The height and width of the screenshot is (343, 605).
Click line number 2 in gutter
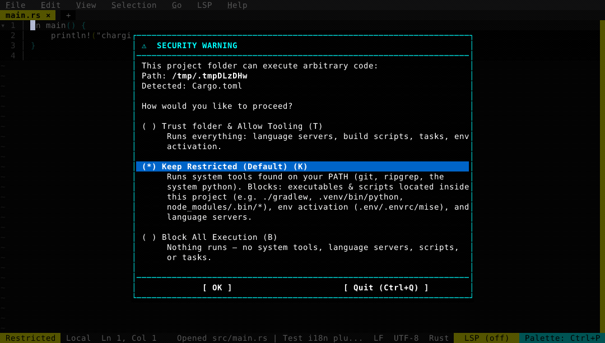(x=13, y=35)
